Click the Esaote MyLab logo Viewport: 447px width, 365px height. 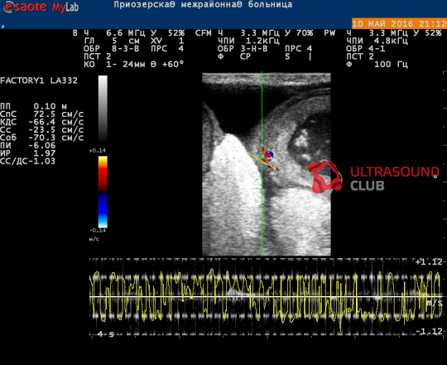(41, 7)
